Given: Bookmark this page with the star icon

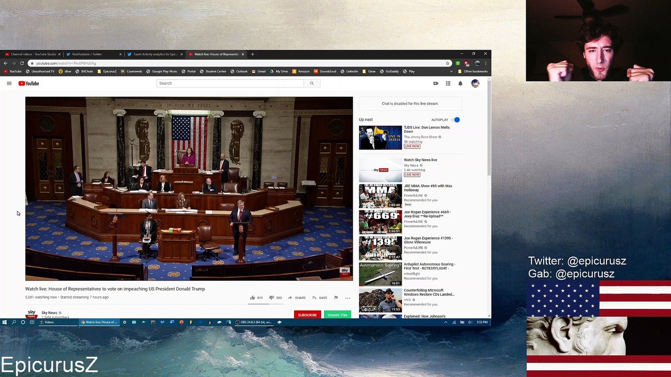Looking at the screenshot, I should click(x=448, y=63).
